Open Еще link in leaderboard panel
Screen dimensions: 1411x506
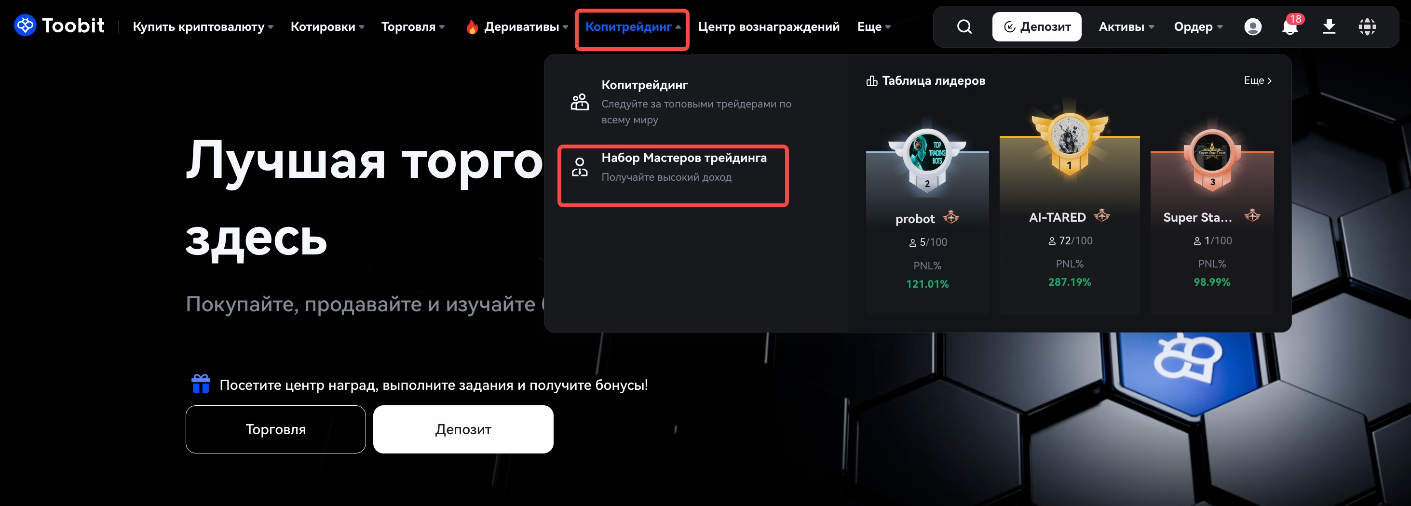tap(1257, 80)
